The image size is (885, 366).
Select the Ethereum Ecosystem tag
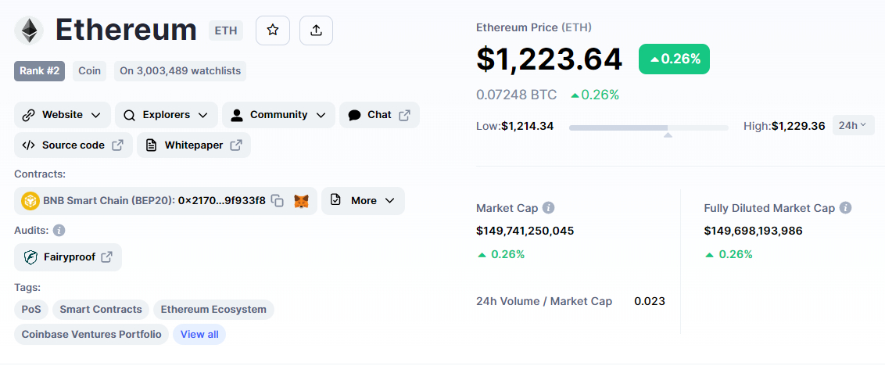[x=213, y=310]
